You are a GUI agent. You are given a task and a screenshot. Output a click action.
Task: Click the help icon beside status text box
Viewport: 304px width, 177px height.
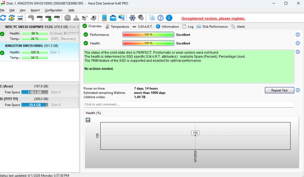(x=298, y=52)
